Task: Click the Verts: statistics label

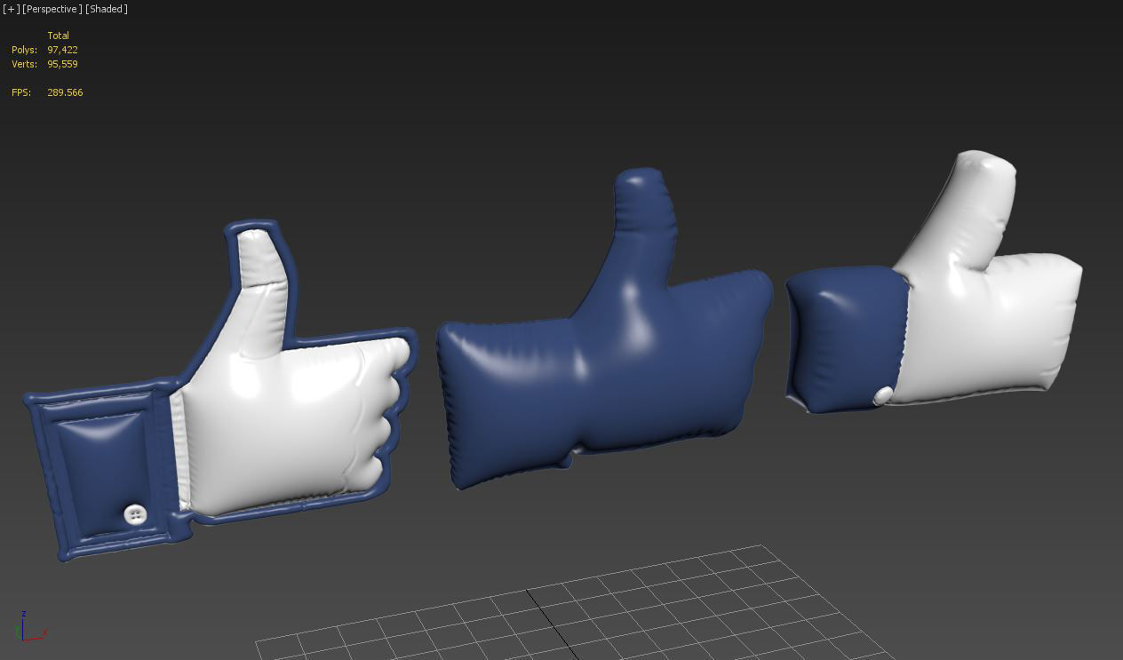Action: (24, 64)
